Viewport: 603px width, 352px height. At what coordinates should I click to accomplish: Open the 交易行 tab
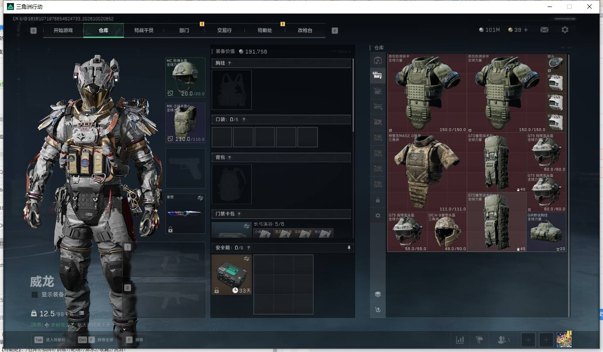point(224,31)
